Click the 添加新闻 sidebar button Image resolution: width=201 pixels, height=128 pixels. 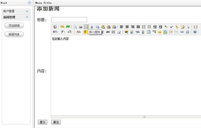coord(14,25)
